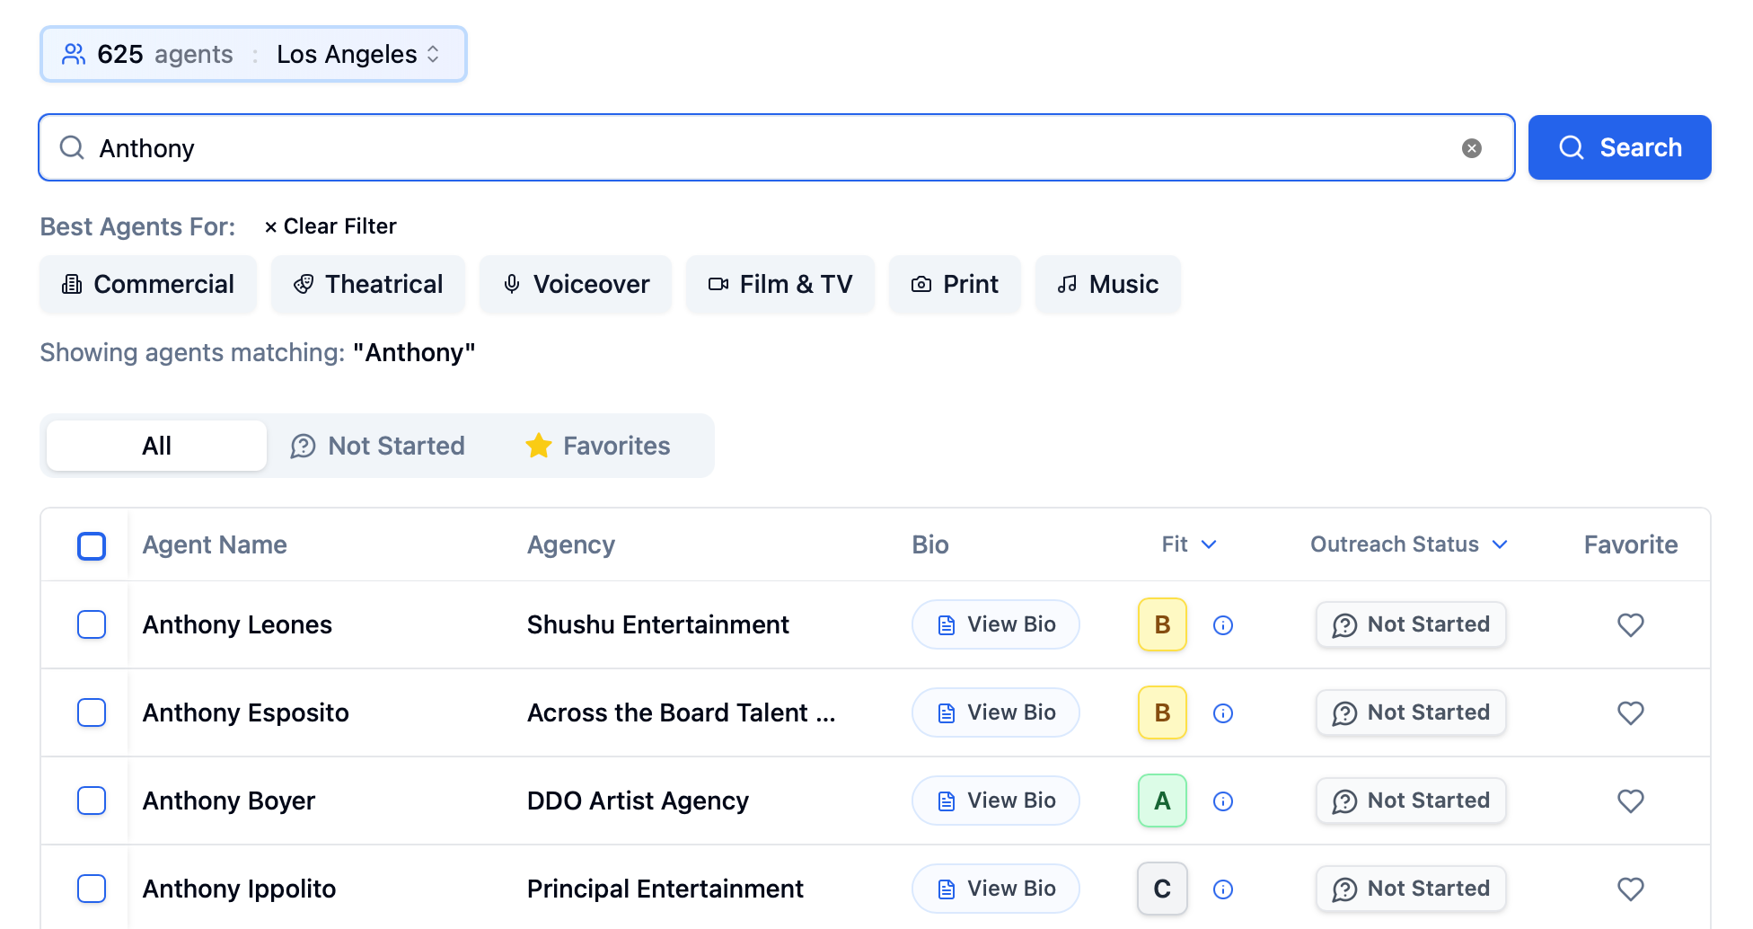The image size is (1753, 929).
Task: Select Anthony Boyer's row checkbox
Action: pyautogui.click(x=92, y=801)
